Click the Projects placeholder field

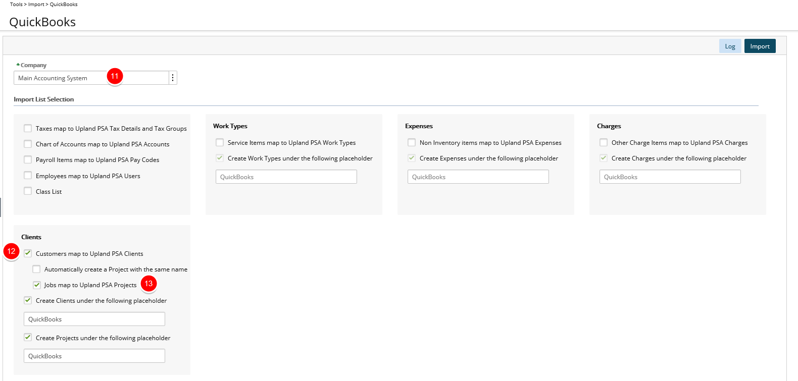(94, 356)
